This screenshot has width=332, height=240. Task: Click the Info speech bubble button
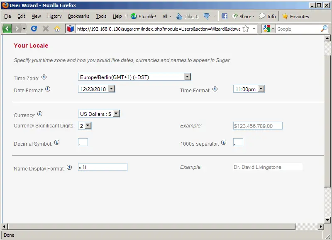[x=267, y=16]
